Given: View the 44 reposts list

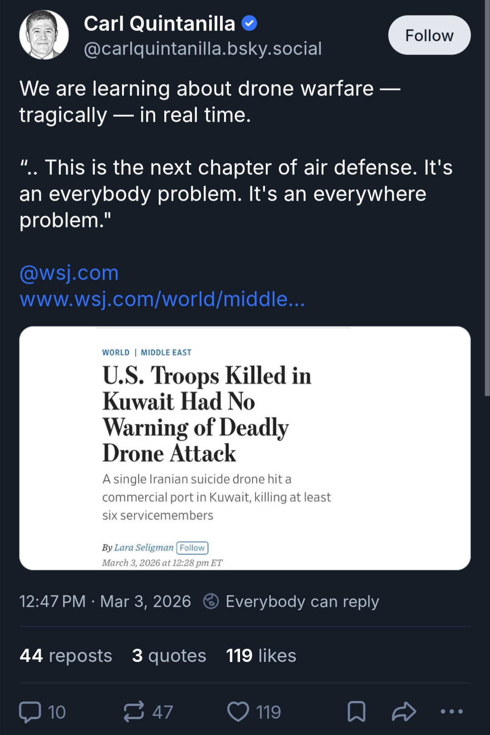Looking at the screenshot, I should (x=66, y=656).
